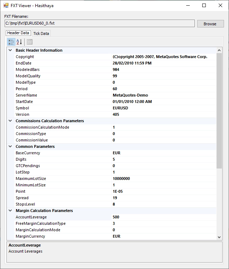Click the property grid scrollbar thumb
The height and width of the screenshot is (269, 229).
coord(219,111)
